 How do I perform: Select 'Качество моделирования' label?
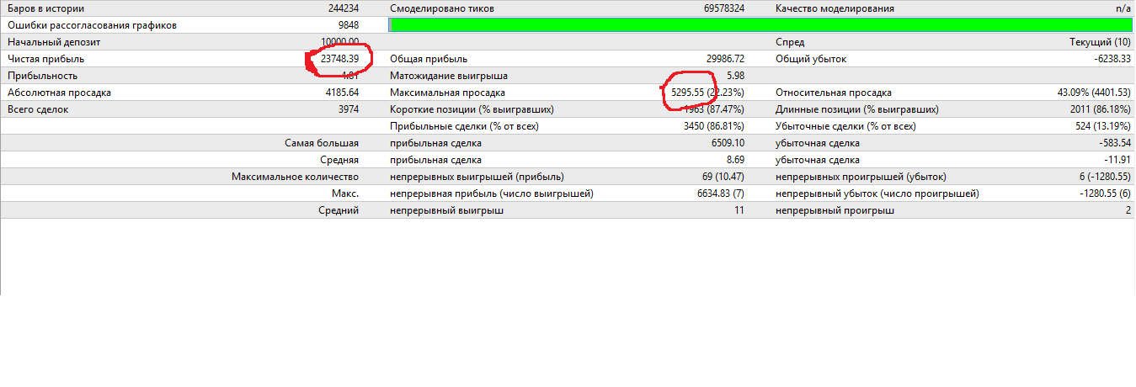(835, 8)
